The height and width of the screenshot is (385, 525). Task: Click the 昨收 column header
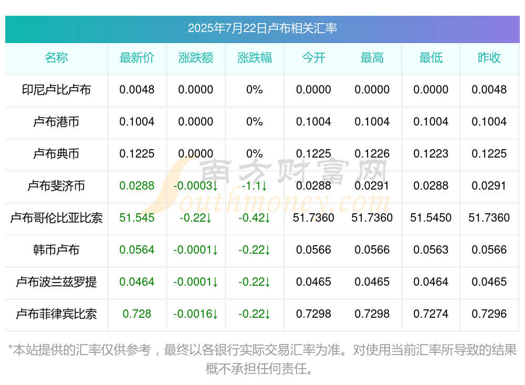click(489, 58)
